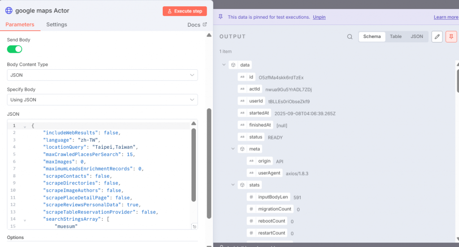Image resolution: width=459 pixels, height=247 pixels.
Task: Click the '1 item' count label
Action: pos(225,51)
